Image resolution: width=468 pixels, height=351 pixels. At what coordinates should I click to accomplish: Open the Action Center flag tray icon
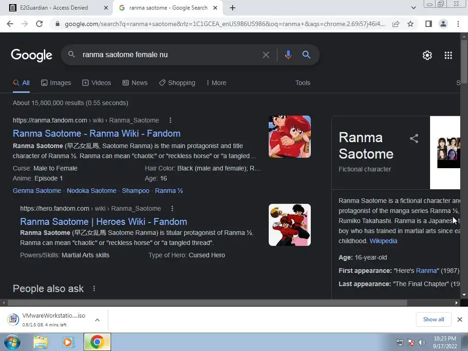pyautogui.click(x=411, y=342)
